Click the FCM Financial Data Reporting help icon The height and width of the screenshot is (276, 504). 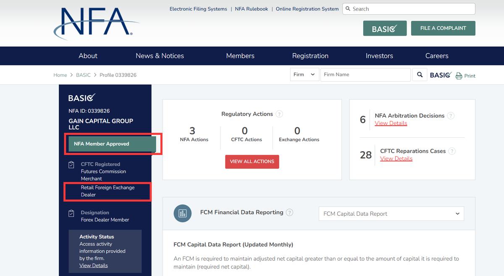(289, 212)
